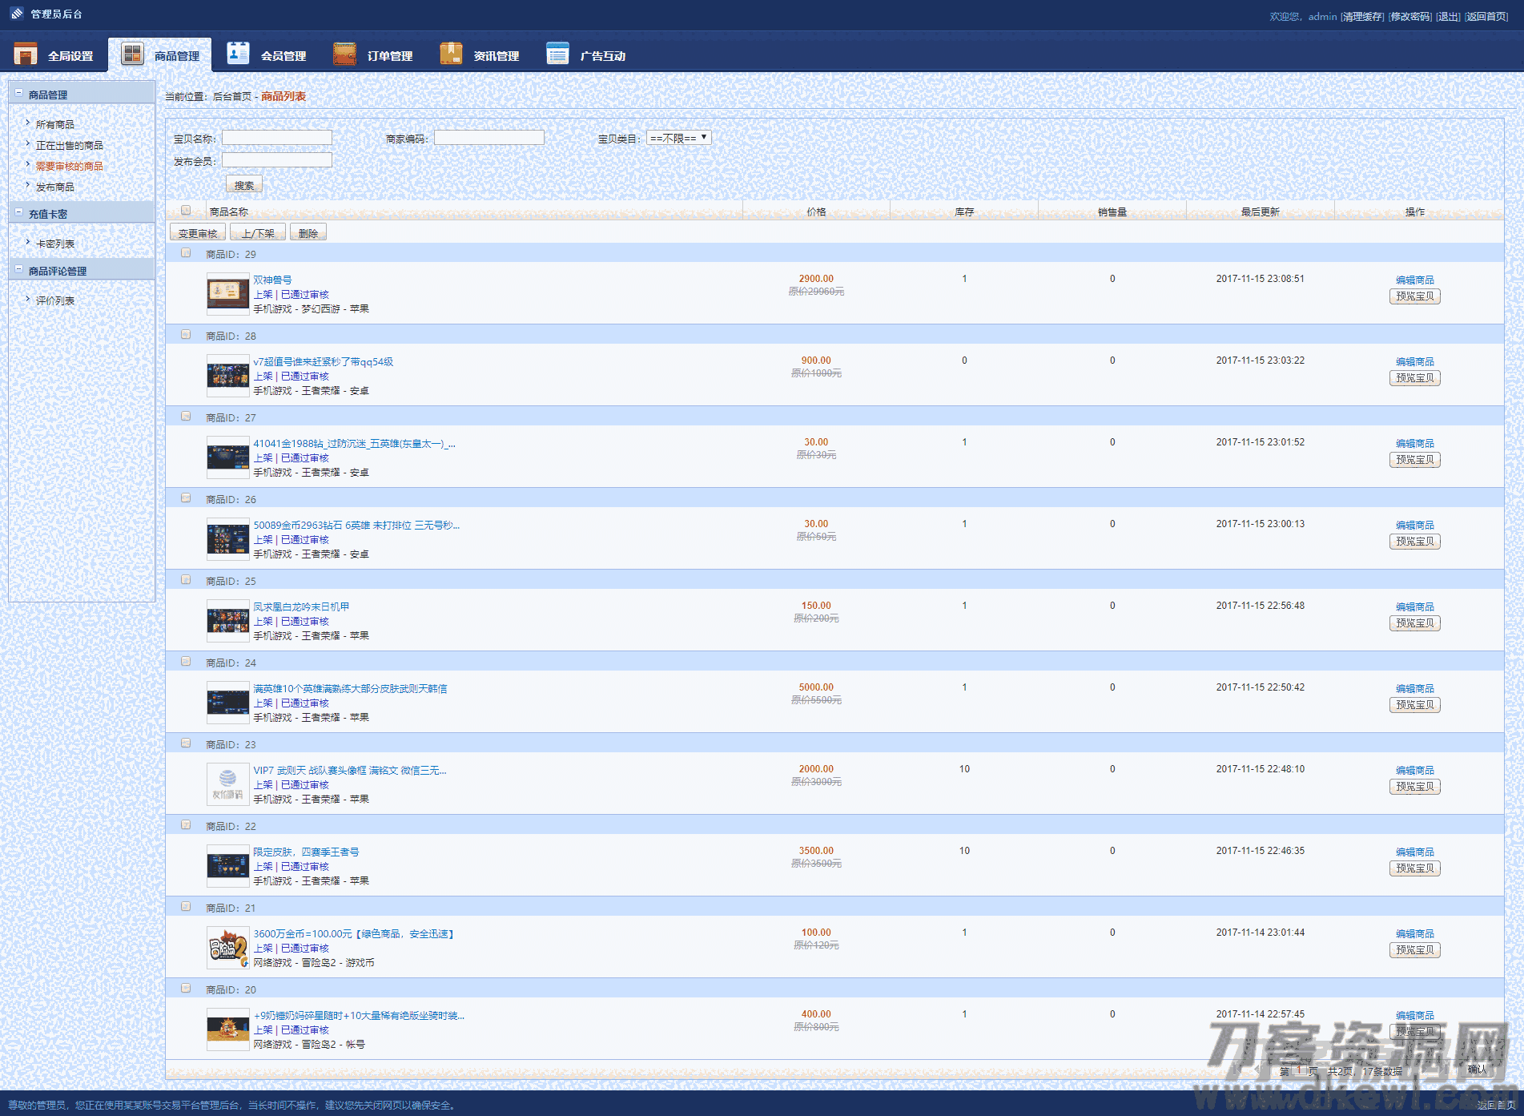Check the box for 商品ID 29
This screenshot has height=1116, width=1524.
pos(186,253)
